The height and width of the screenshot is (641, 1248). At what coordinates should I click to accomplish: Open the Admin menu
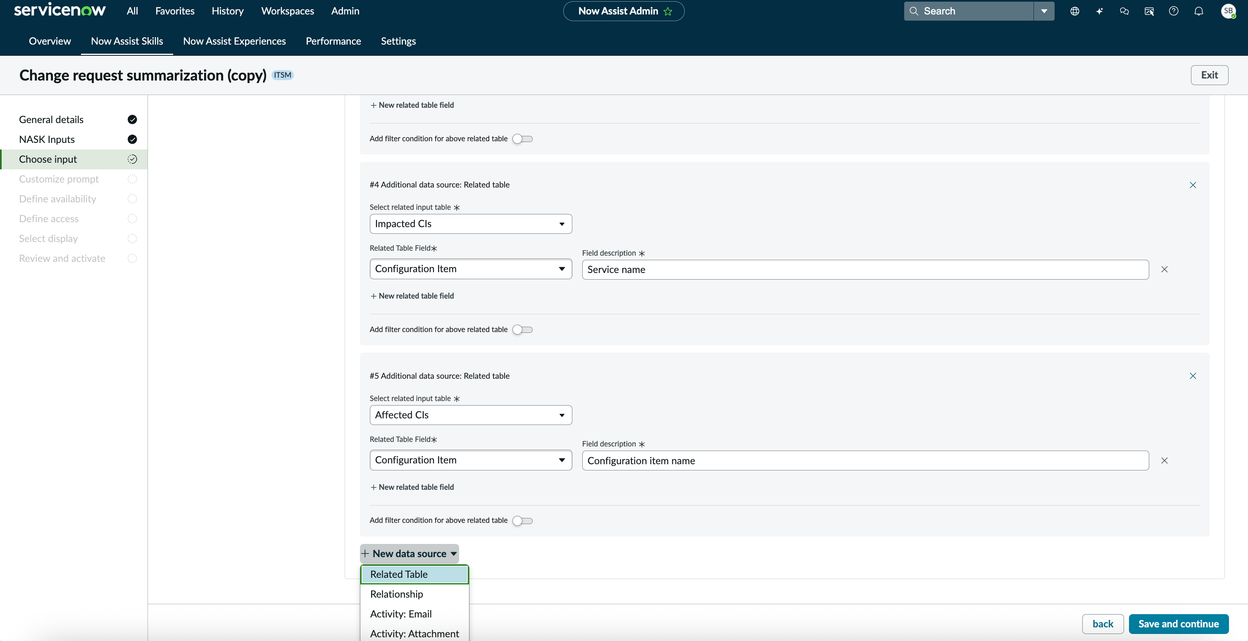point(345,11)
